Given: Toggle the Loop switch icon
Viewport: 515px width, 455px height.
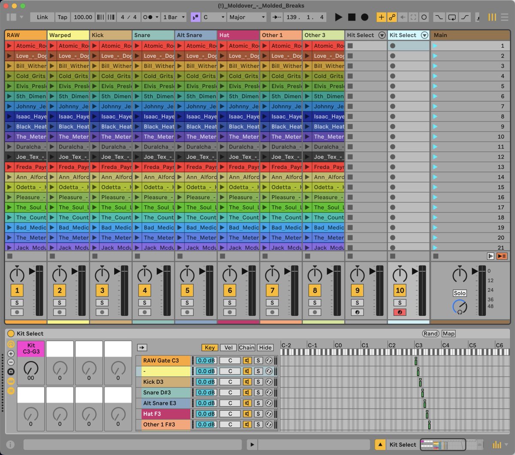Looking at the screenshot, I should click(452, 17).
